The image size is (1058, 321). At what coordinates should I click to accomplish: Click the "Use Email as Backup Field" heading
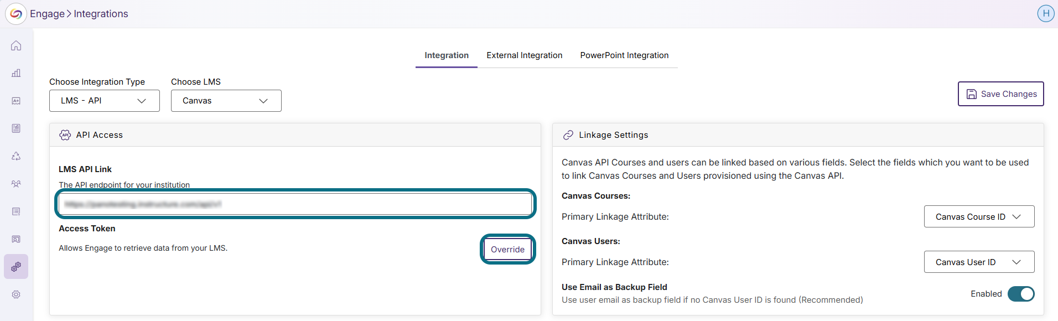tap(614, 287)
